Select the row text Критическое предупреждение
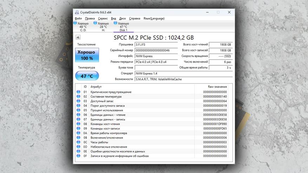This screenshot has width=308, height=173. pyautogui.click(x=111, y=92)
